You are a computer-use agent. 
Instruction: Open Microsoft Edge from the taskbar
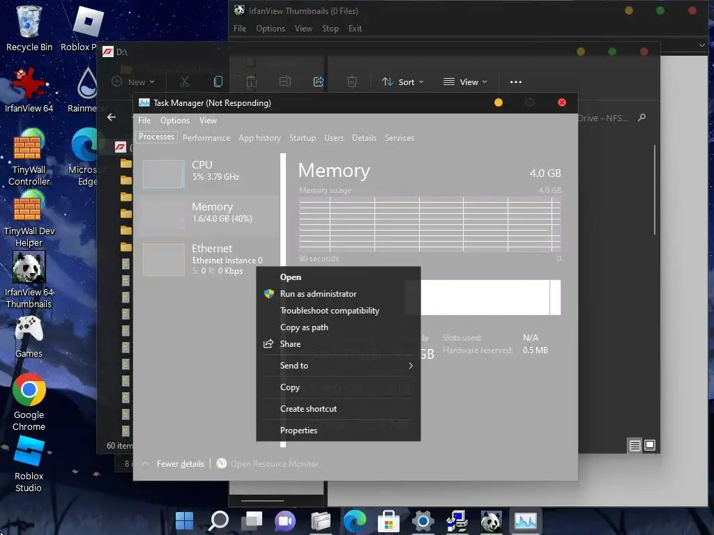[x=355, y=521]
